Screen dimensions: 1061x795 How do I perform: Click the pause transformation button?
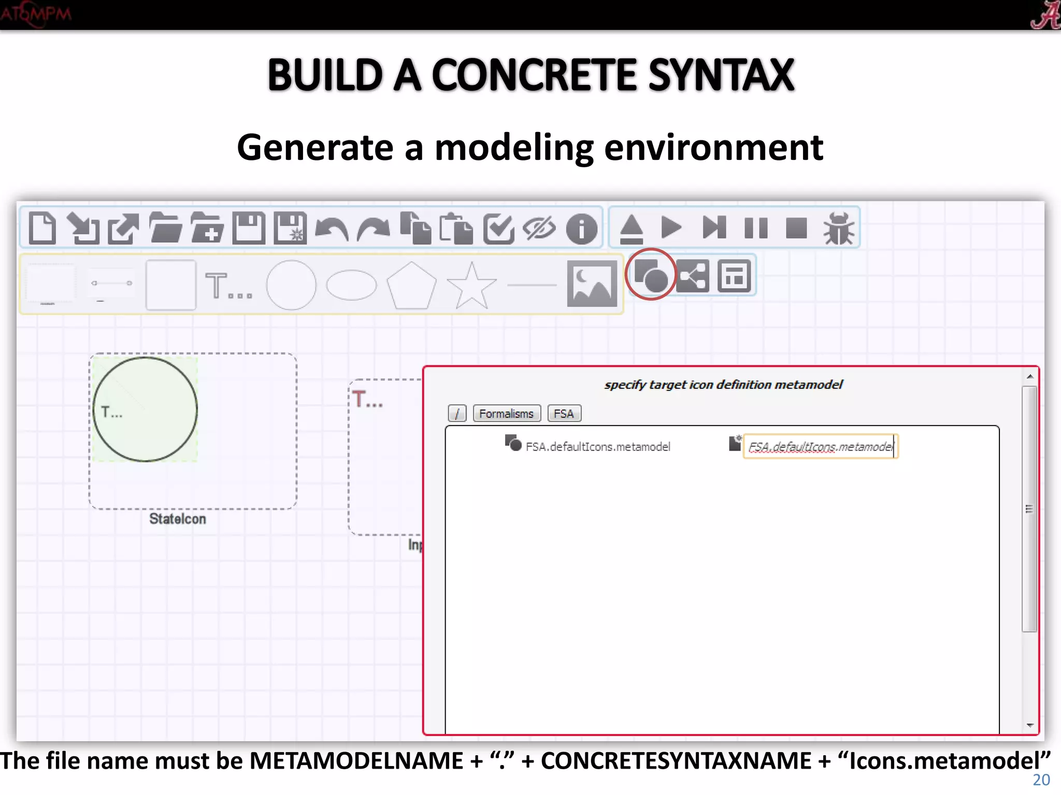pyautogui.click(x=756, y=228)
